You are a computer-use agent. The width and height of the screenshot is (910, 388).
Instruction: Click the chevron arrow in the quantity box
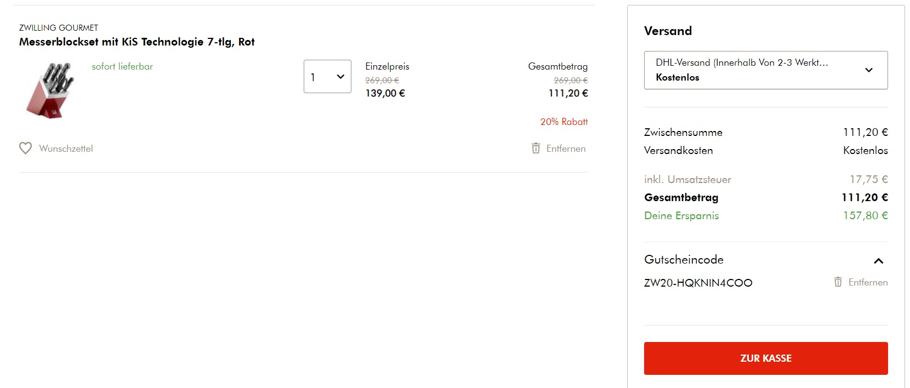tap(340, 77)
